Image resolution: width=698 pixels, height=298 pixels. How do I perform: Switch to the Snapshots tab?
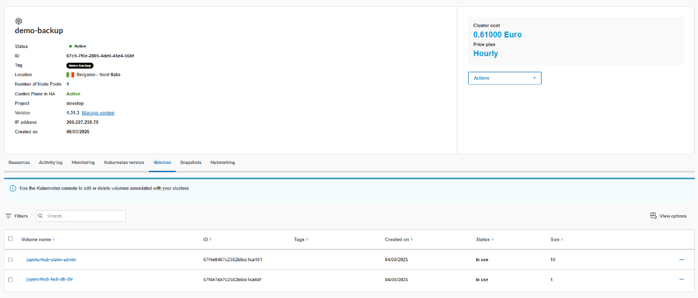tap(191, 163)
